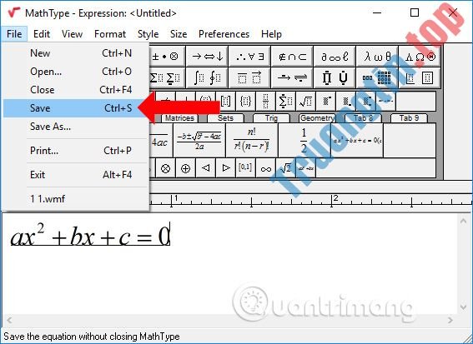
Task: Insert infinity symbol from small bar
Action: 265,168
